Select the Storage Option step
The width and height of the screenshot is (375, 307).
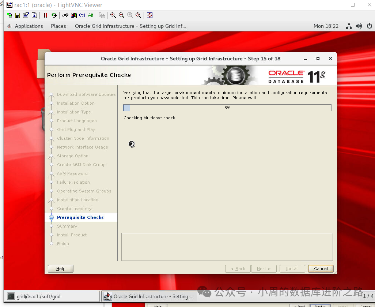72,156
